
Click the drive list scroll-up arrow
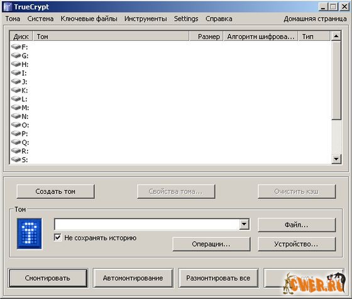(336, 36)
